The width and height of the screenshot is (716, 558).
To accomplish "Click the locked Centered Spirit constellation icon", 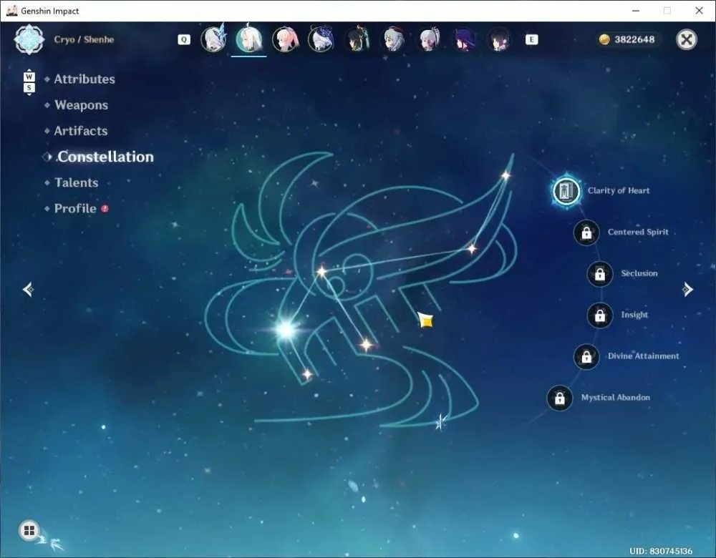I will click(586, 232).
